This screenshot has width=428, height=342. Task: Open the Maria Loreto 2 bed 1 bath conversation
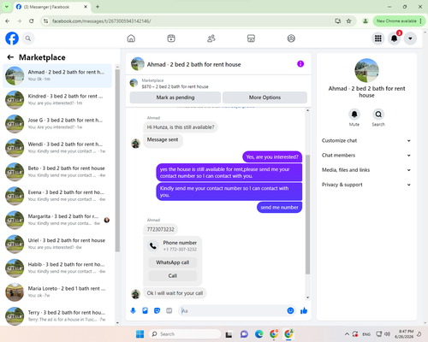pyautogui.click(x=57, y=292)
